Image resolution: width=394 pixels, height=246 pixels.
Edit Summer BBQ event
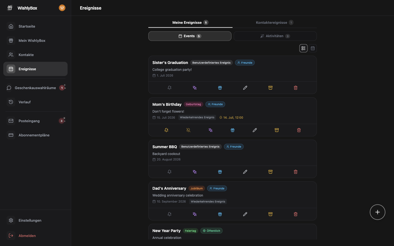(245, 172)
